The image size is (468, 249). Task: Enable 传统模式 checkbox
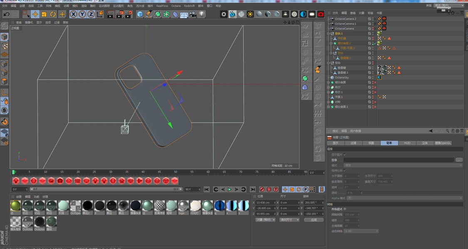pyautogui.click(x=345, y=209)
